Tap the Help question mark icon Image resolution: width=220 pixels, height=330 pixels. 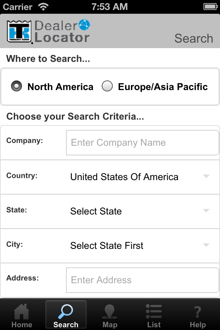[198, 311]
